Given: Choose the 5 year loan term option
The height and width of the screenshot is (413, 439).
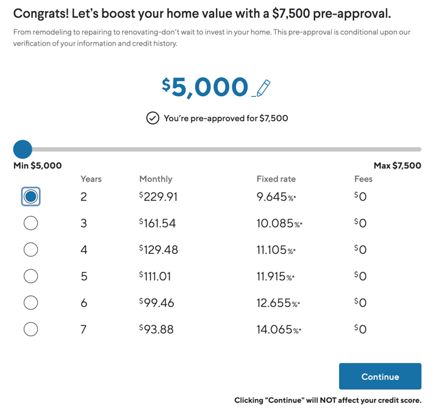Looking at the screenshot, I should point(31,276).
